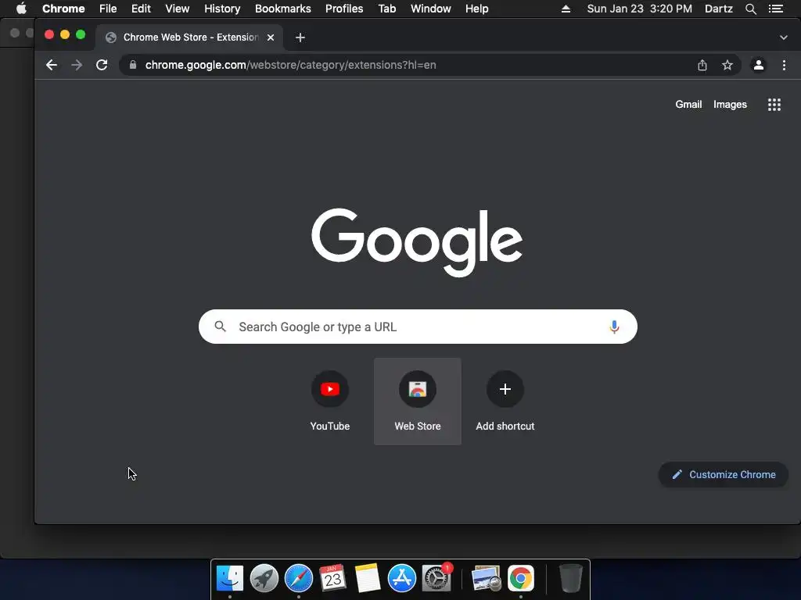801x600 pixels.
Task: Click the lock icon in address bar
Action: 133,65
